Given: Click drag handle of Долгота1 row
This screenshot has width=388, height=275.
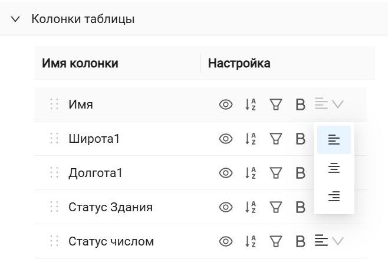Looking at the screenshot, I should point(54,173).
